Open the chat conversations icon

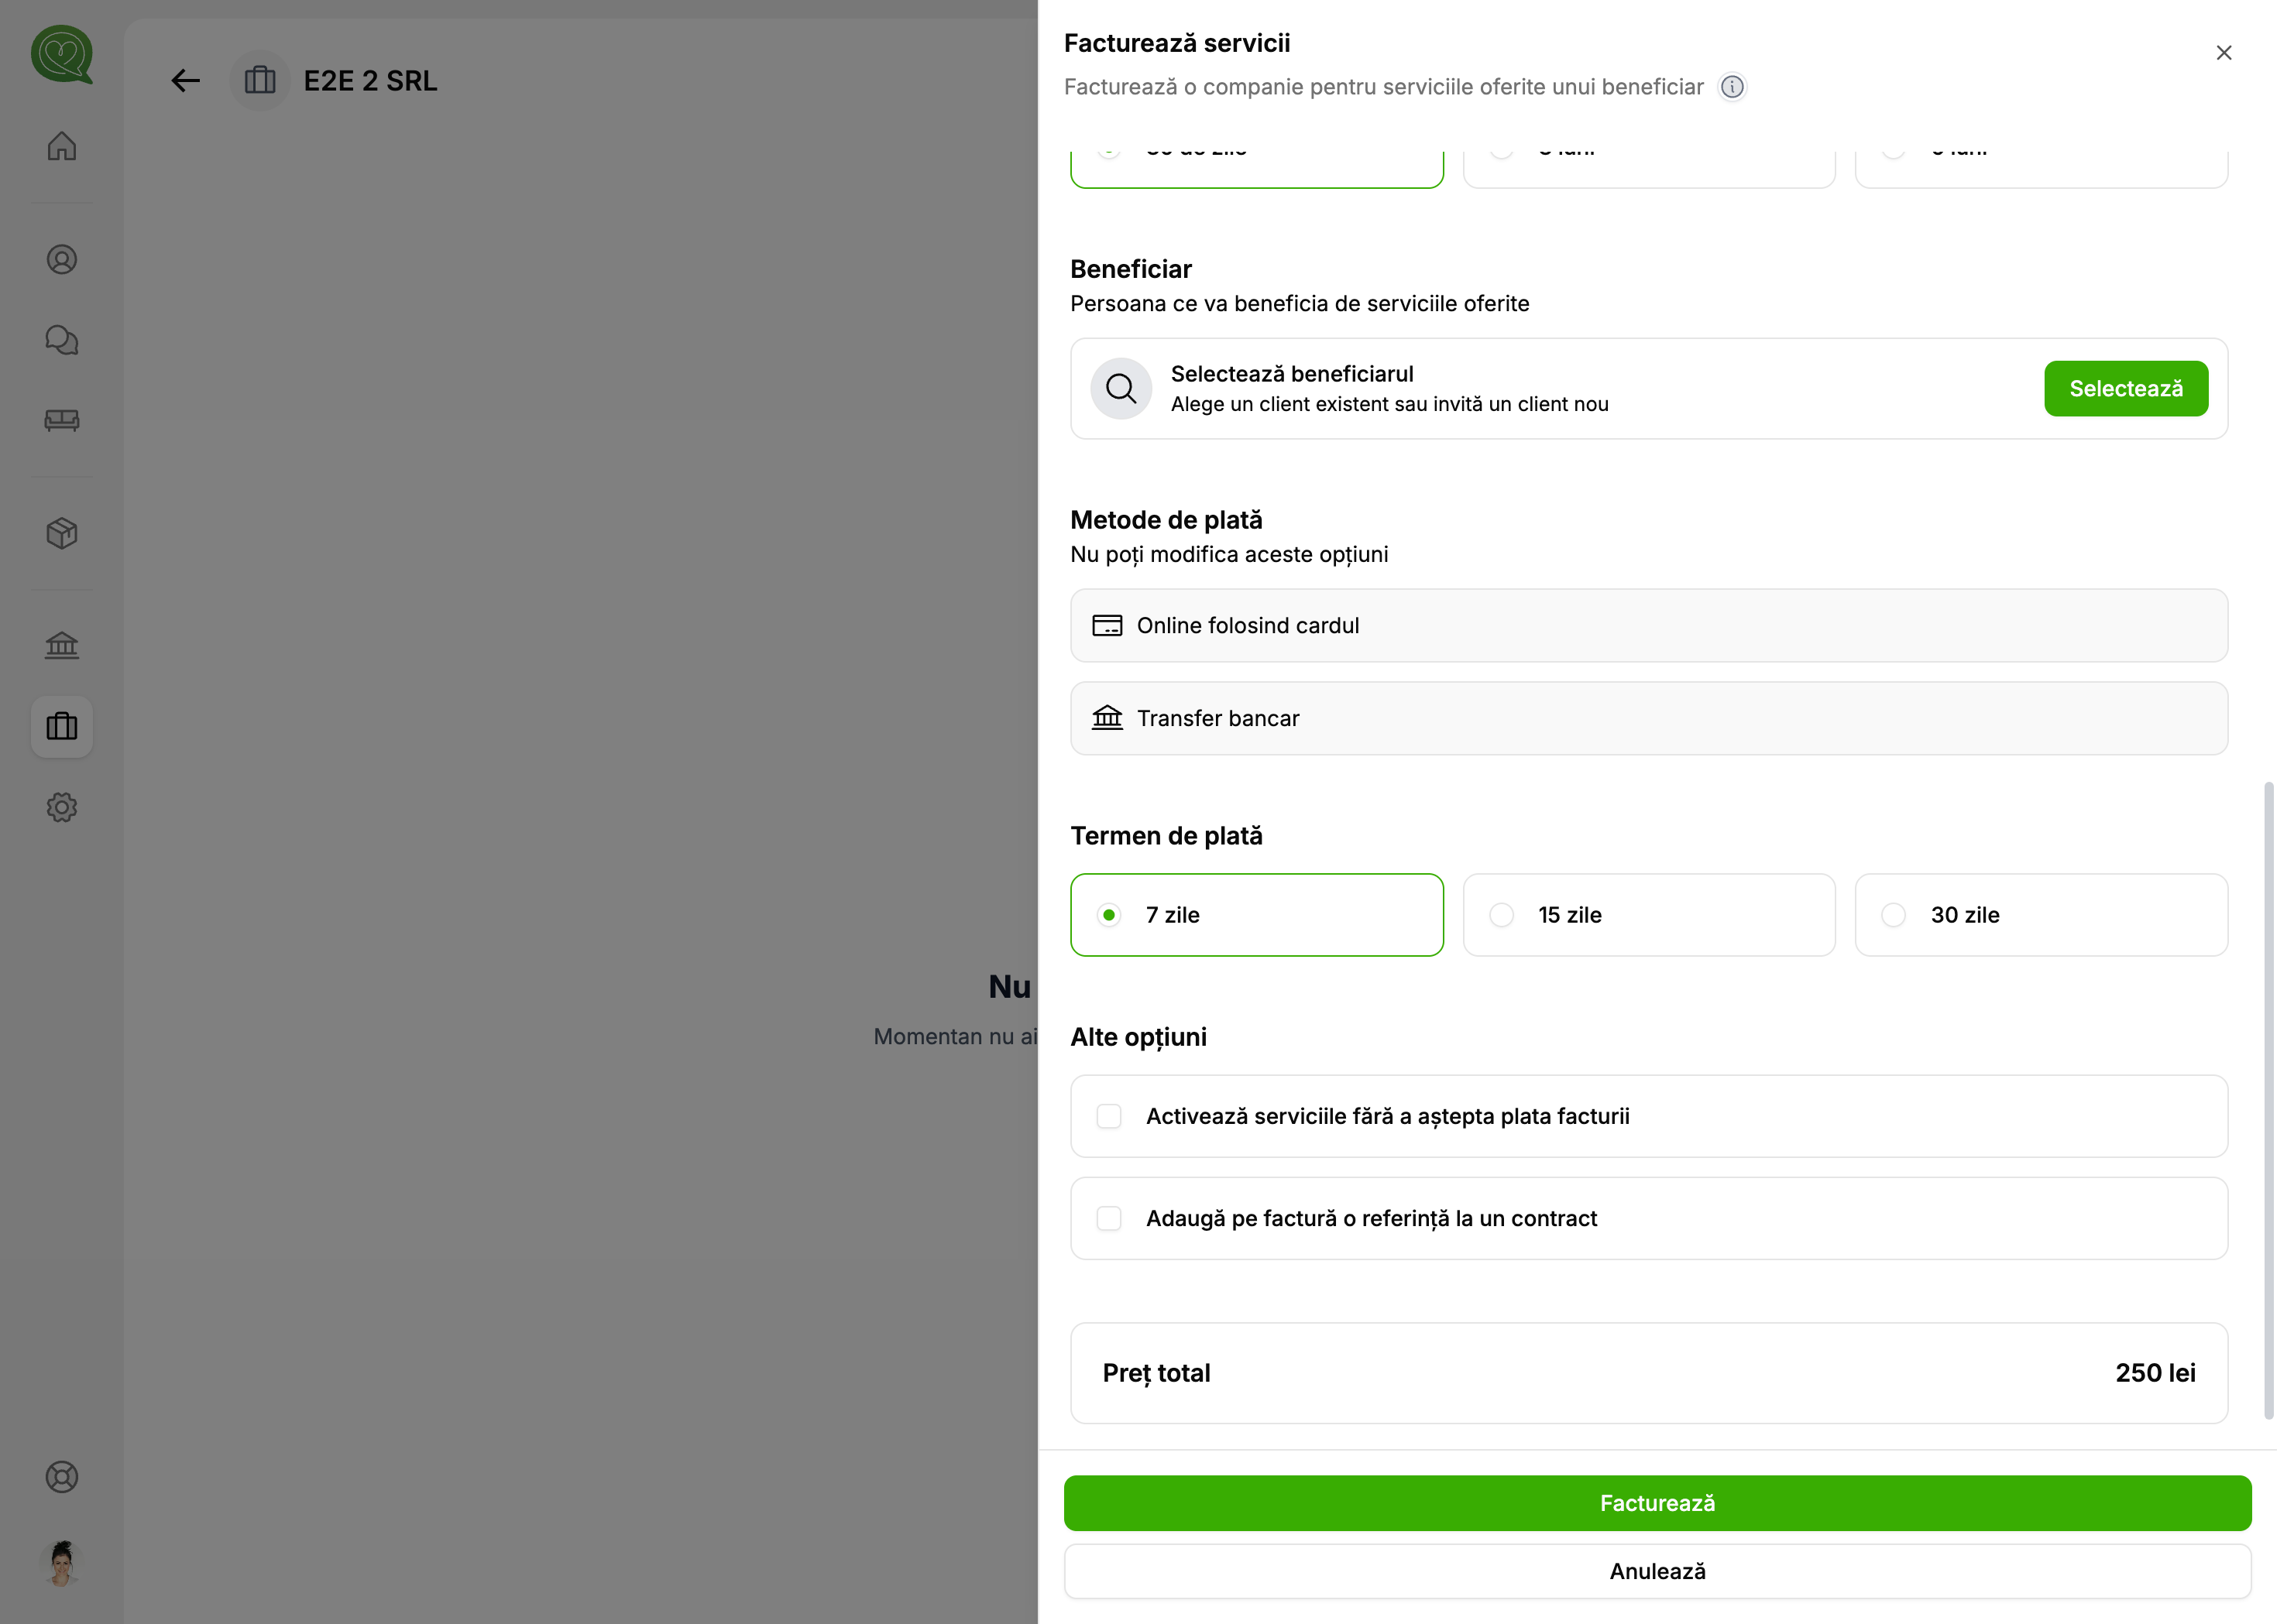[x=62, y=340]
